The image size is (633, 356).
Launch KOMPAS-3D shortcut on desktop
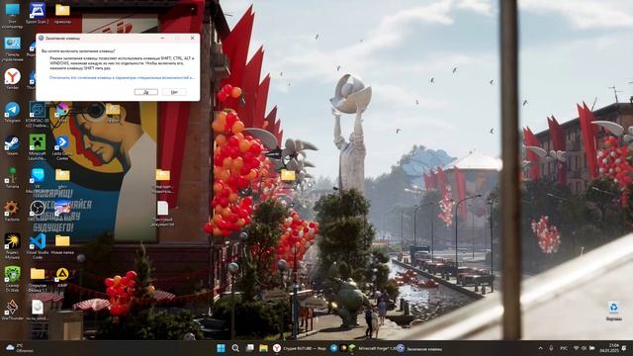[x=38, y=114]
